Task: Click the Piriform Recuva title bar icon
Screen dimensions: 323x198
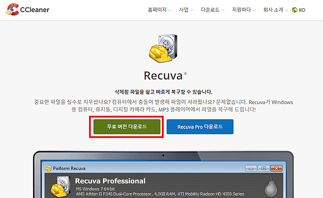Action: pos(48,168)
